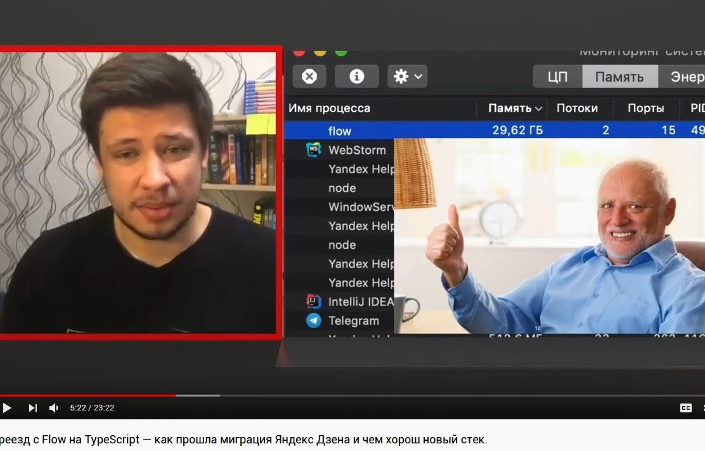Click the play button in video player
Viewport: 705px width, 451px height.
pyautogui.click(x=7, y=408)
